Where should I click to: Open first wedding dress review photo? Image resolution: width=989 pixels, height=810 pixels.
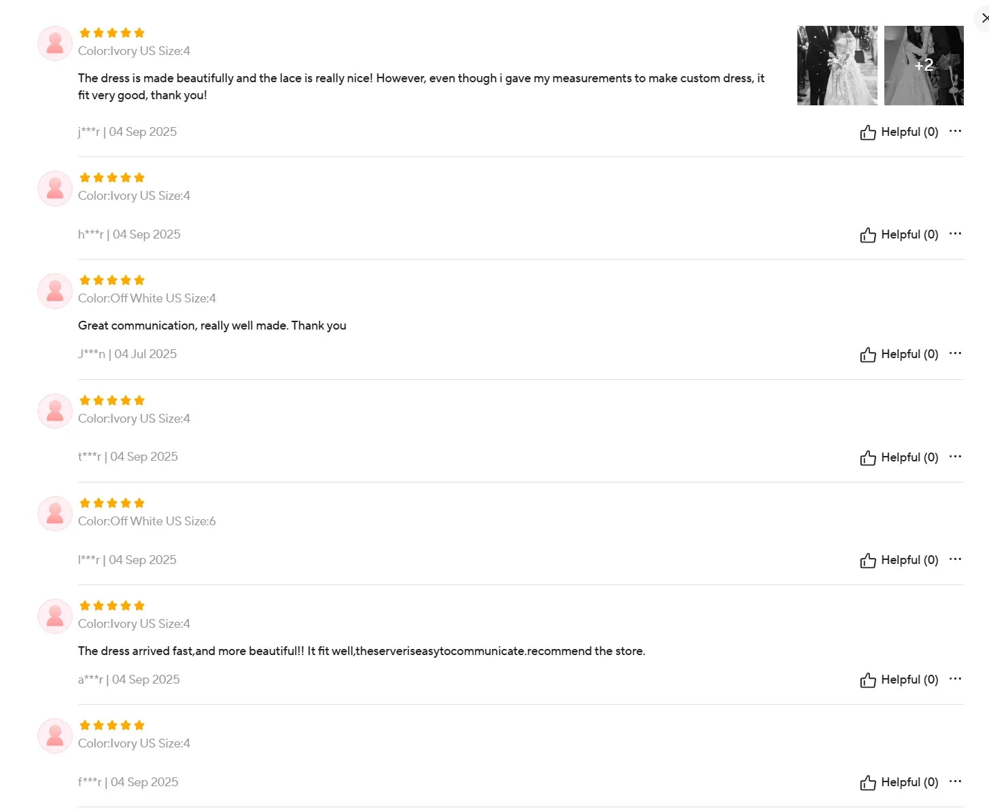(x=837, y=65)
